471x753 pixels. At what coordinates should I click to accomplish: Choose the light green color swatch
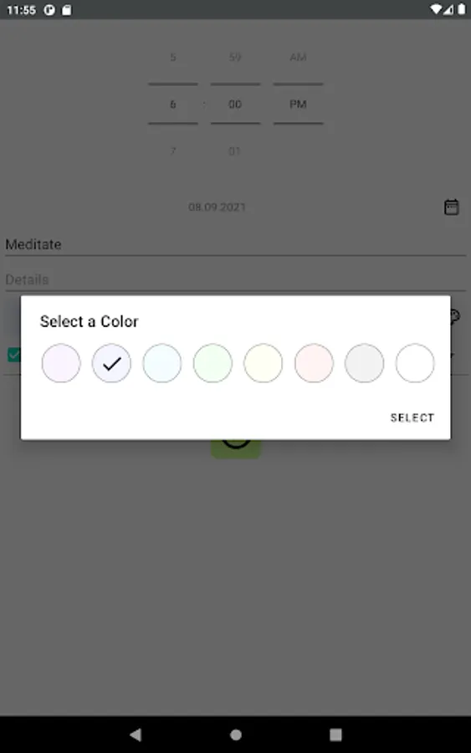212,363
